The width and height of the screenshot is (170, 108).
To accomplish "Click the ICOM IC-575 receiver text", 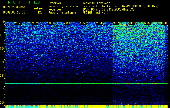I will (x=108, y=9).
